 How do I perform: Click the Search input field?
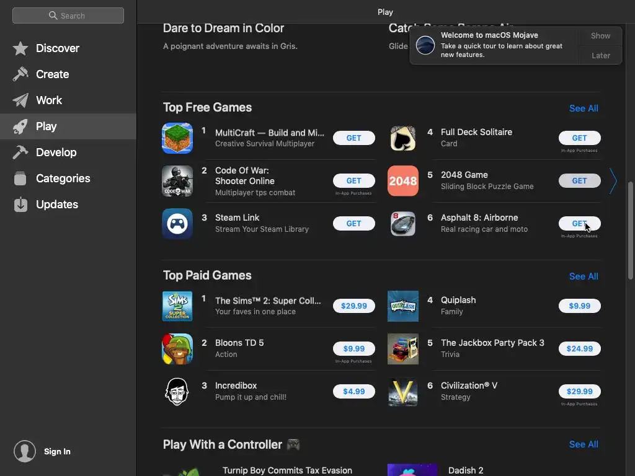click(68, 15)
